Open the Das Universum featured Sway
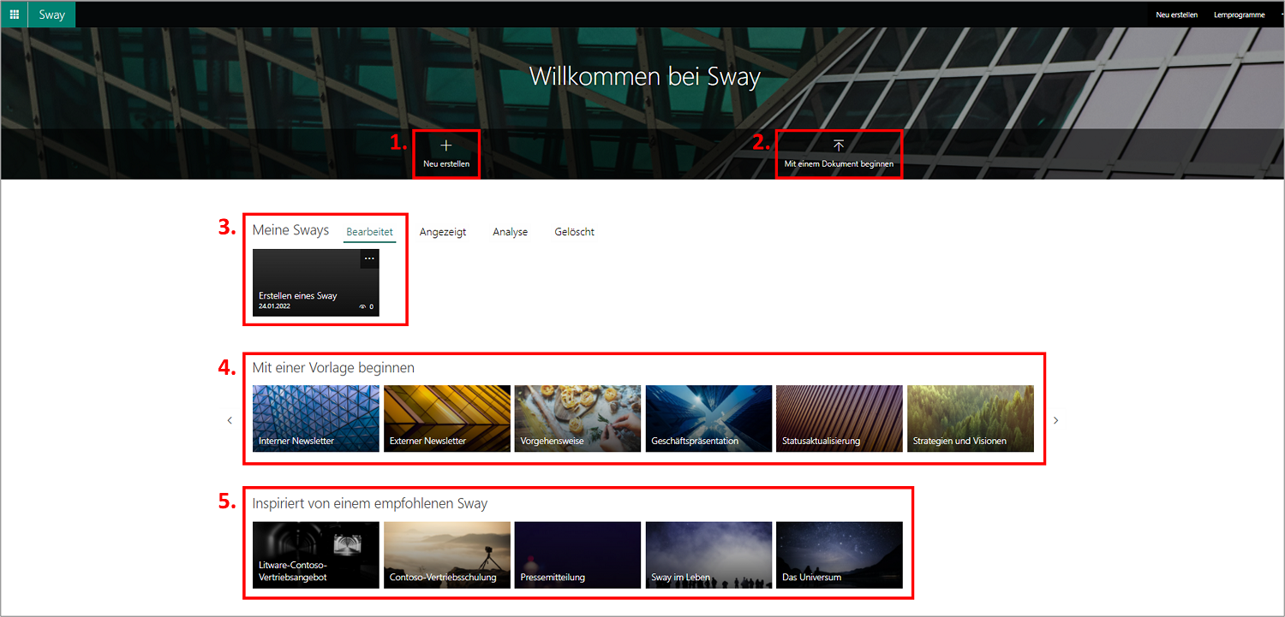 [840, 555]
